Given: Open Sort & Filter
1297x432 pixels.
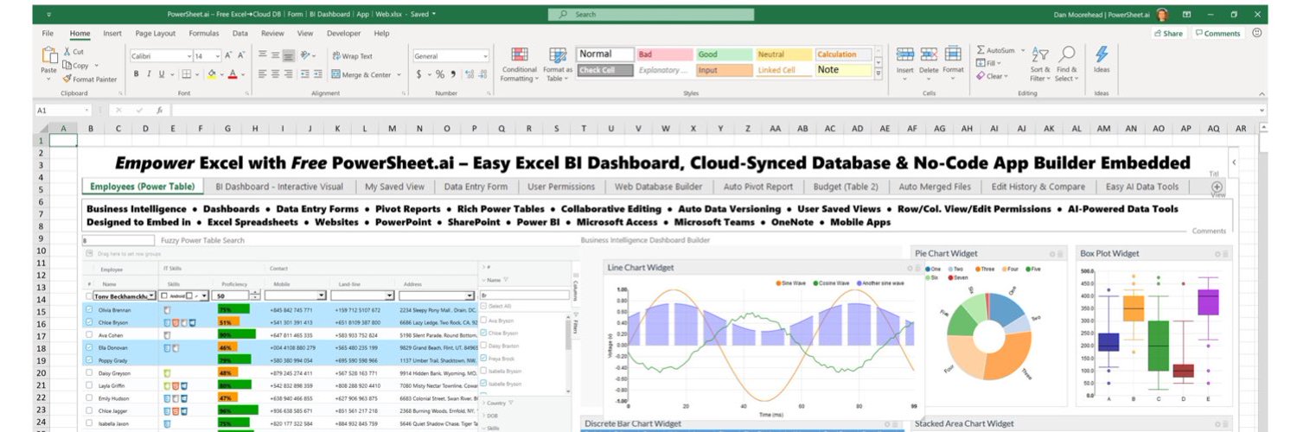Looking at the screenshot, I should [1040, 65].
